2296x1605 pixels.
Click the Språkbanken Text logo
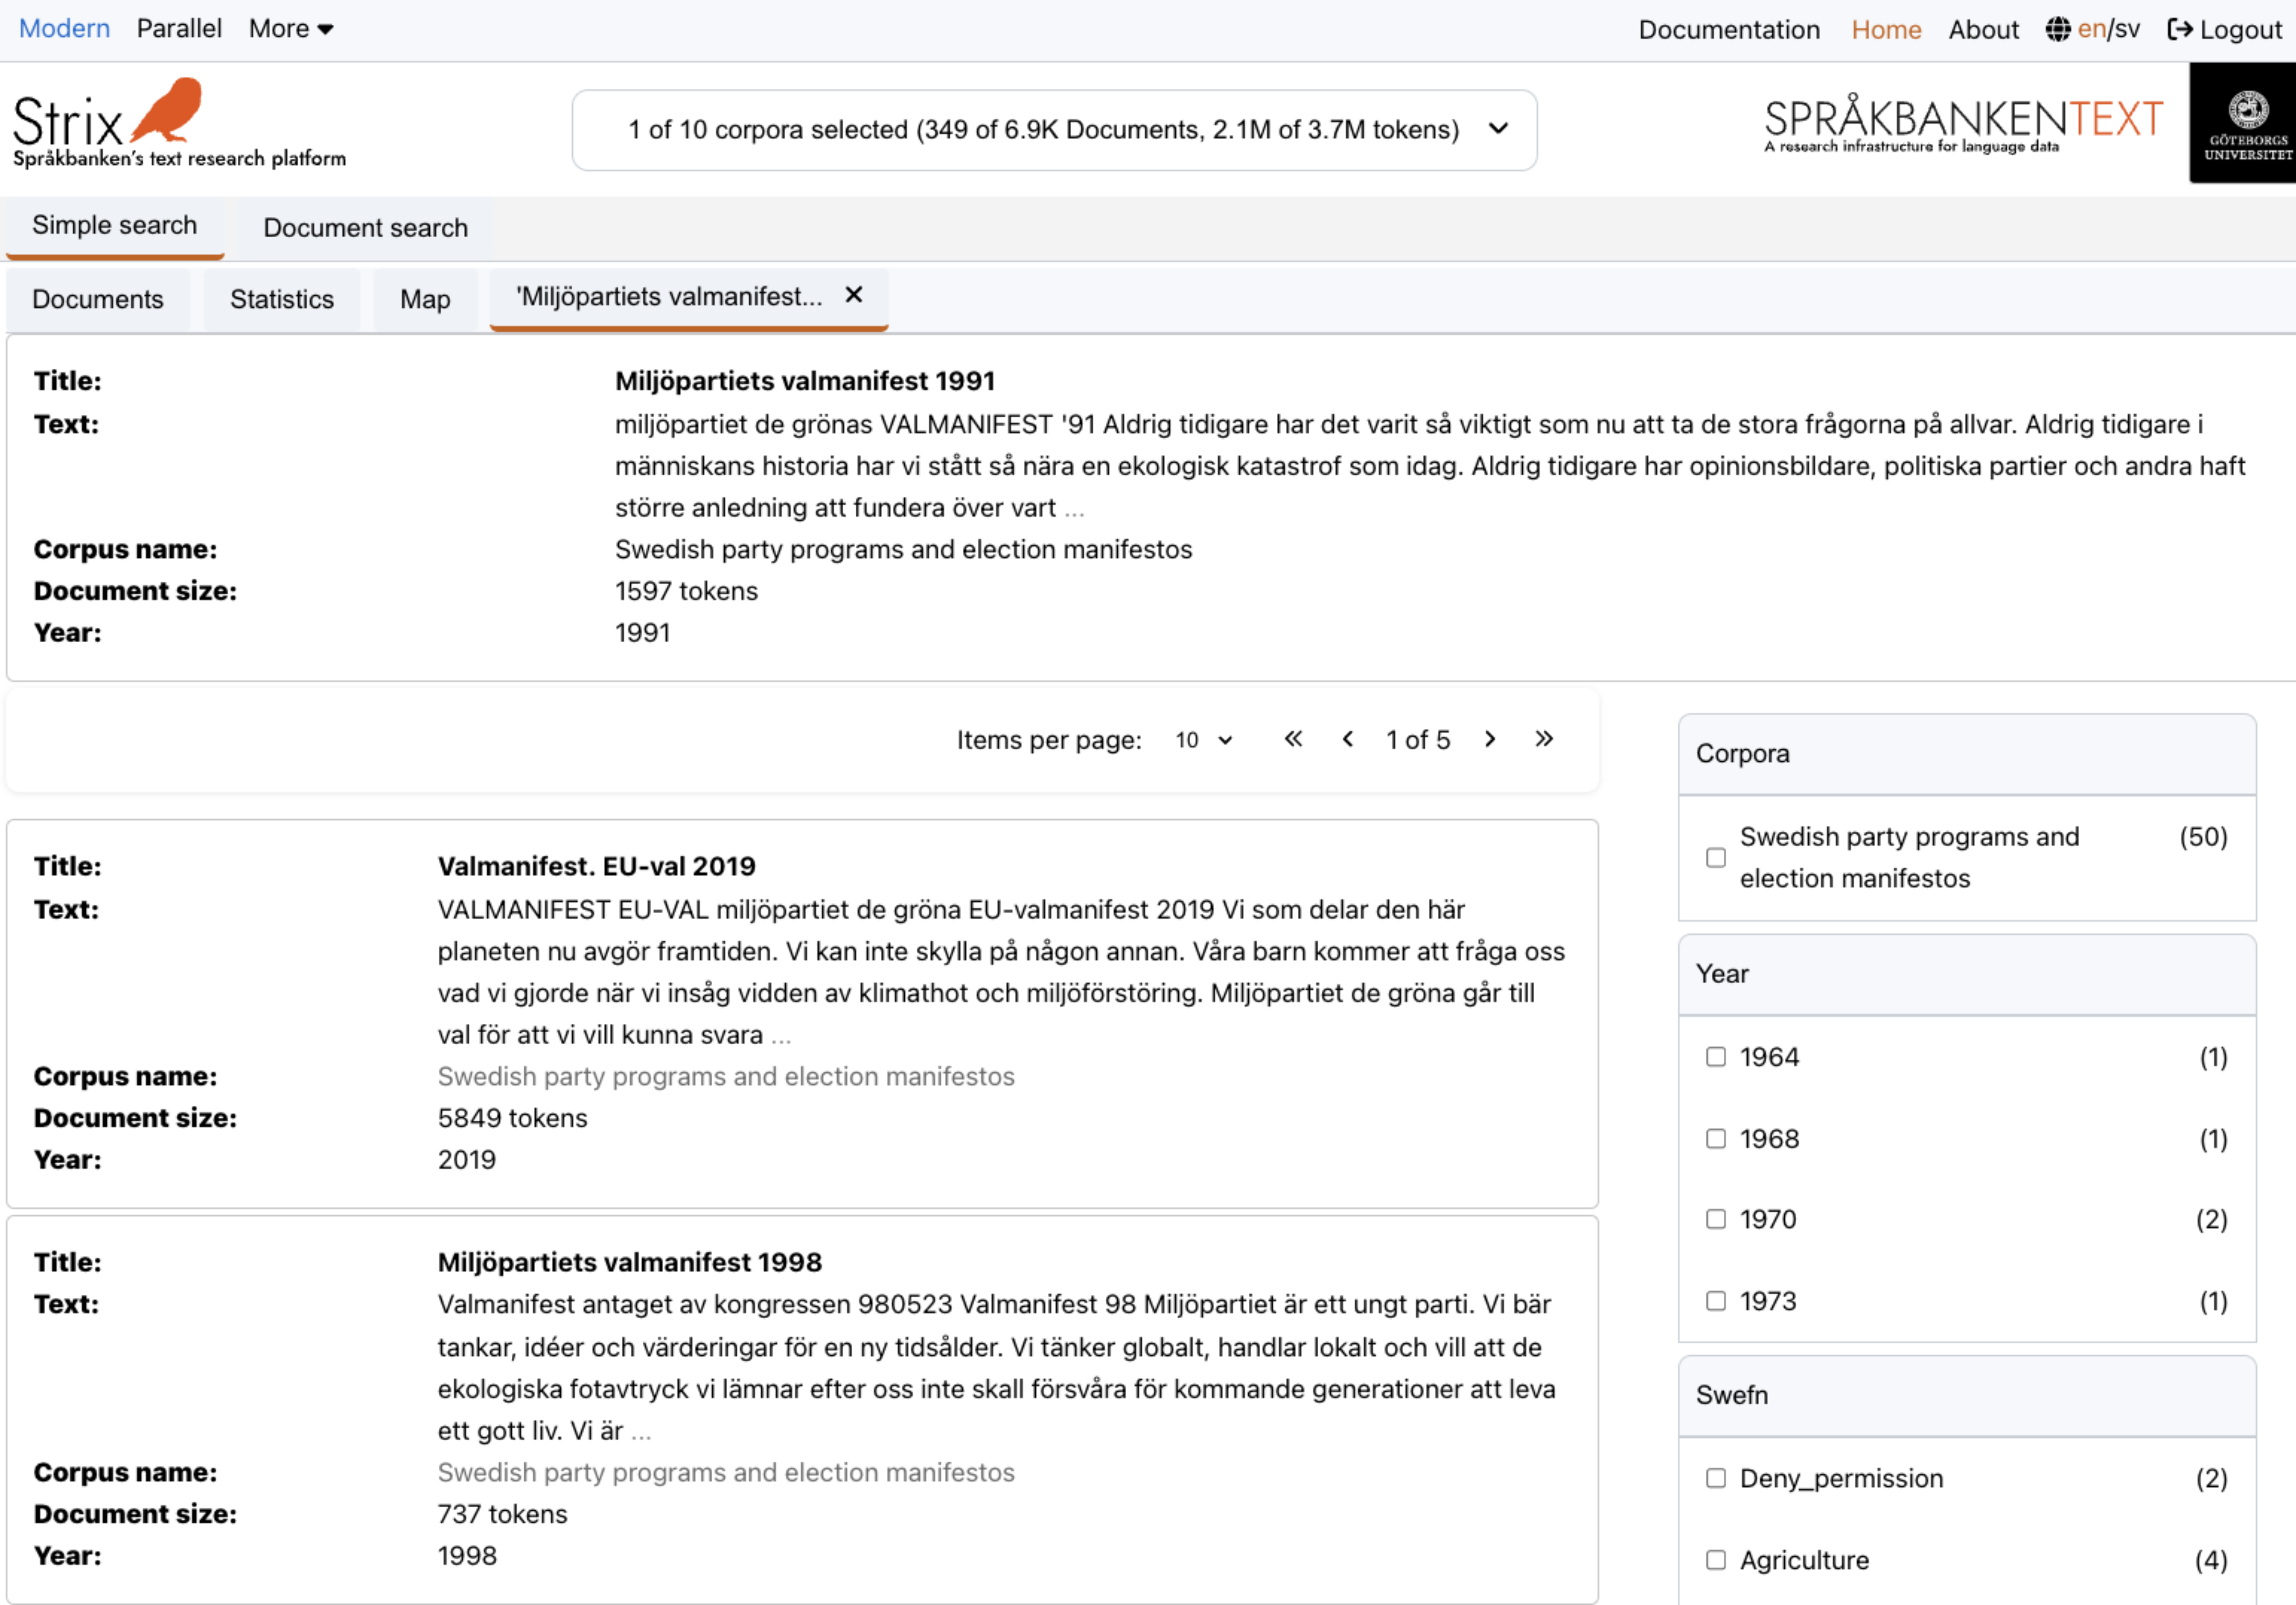[x=1963, y=124]
